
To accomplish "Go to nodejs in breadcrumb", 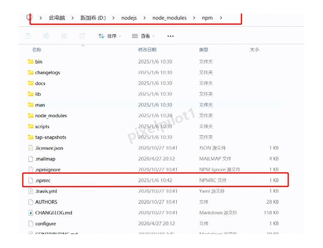I will (x=129, y=18).
